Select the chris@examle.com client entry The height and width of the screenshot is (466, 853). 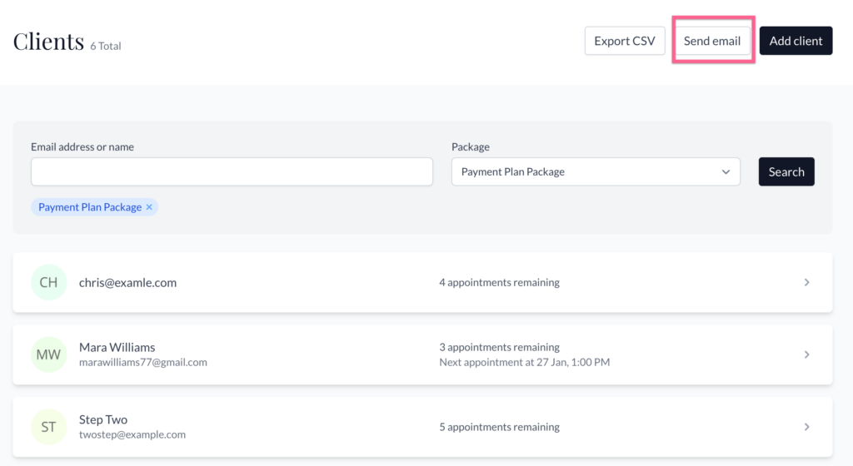pos(127,282)
